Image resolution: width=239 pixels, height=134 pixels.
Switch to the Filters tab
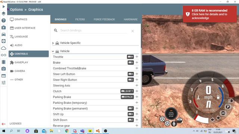tap(80, 19)
